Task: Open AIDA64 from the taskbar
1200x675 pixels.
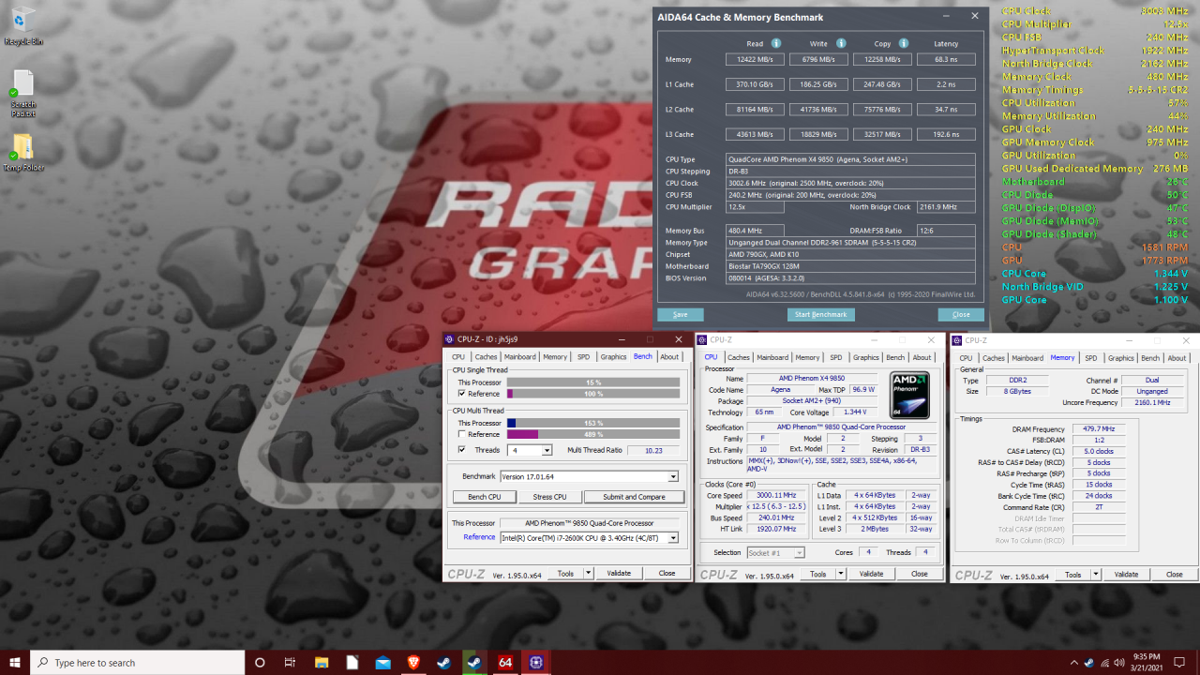Action: click(504, 662)
